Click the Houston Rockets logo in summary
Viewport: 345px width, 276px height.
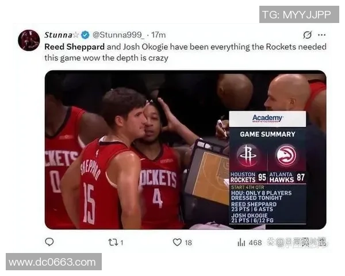click(x=248, y=155)
